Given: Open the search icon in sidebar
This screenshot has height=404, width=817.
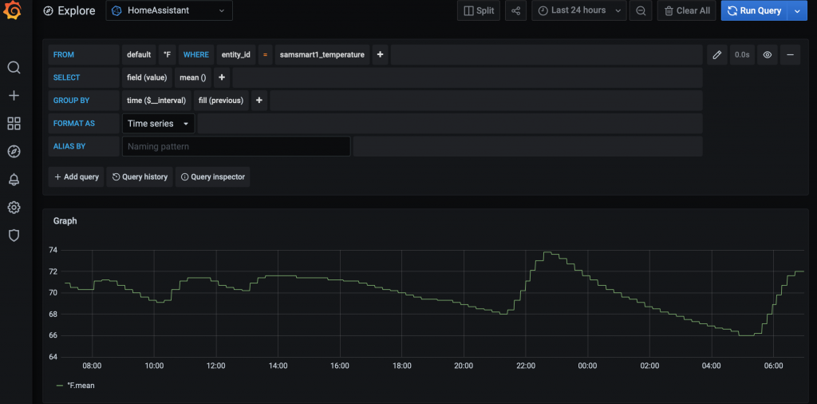Looking at the screenshot, I should click(x=14, y=68).
